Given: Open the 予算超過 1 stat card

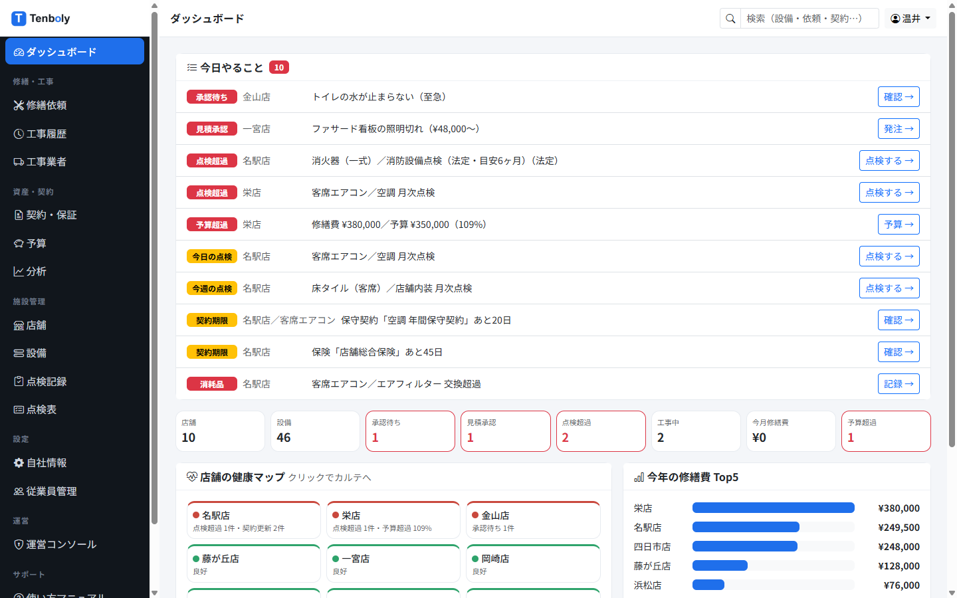Looking at the screenshot, I should click(x=886, y=431).
